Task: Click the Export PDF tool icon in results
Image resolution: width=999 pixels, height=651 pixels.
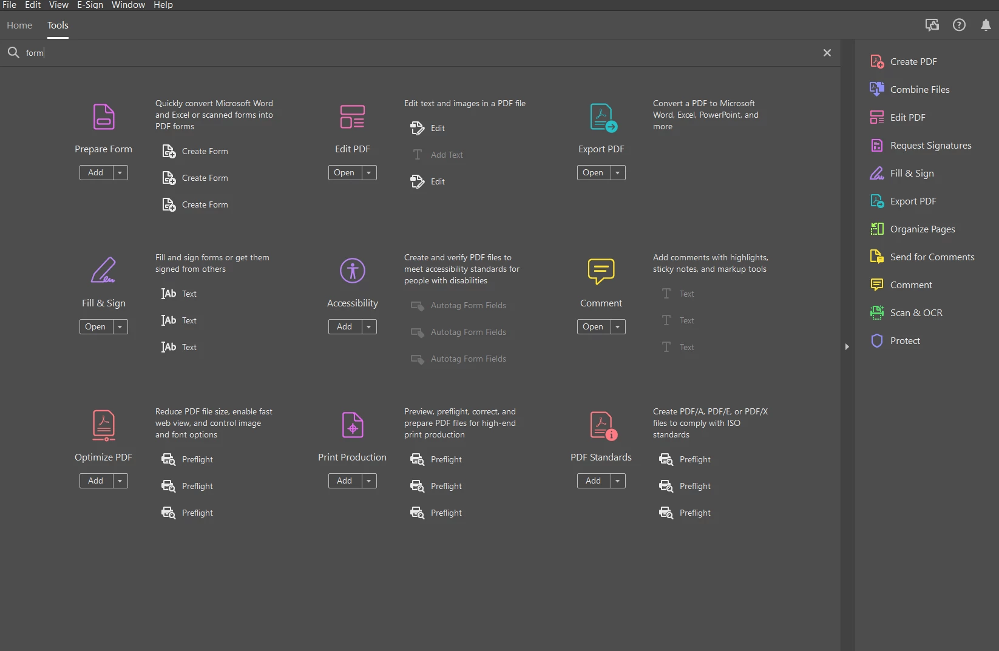Action: (603, 118)
